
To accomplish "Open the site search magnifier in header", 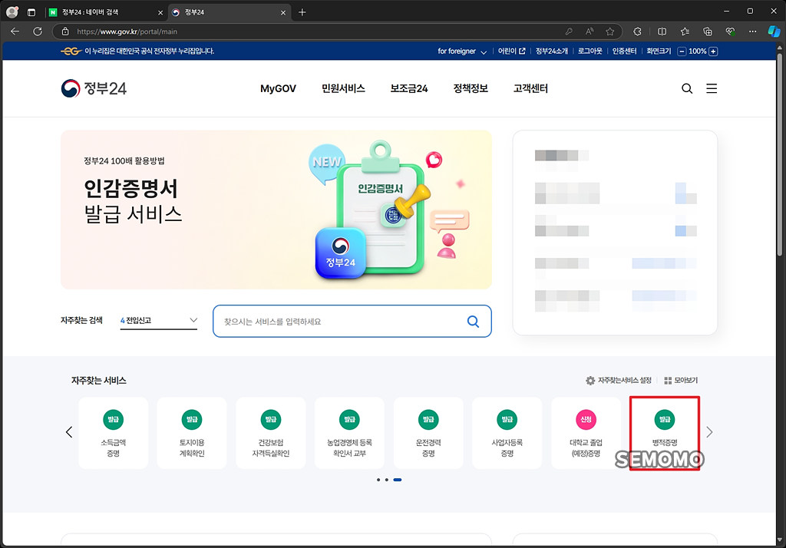I will [687, 89].
